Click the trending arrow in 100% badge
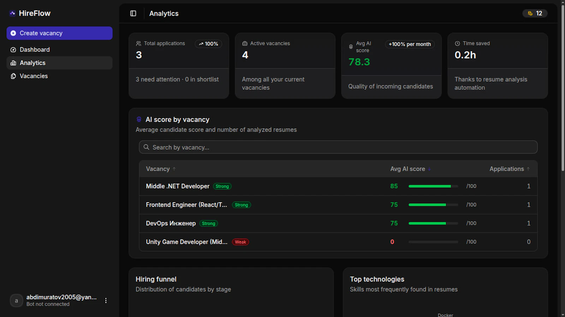565x317 pixels. (x=201, y=44)
